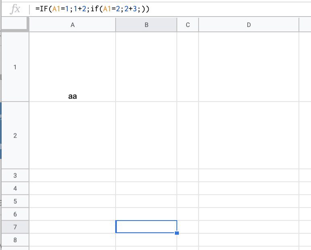Screen dimensions: 311x250
Task: Select row 8 header
Action: tap(15, 240)
